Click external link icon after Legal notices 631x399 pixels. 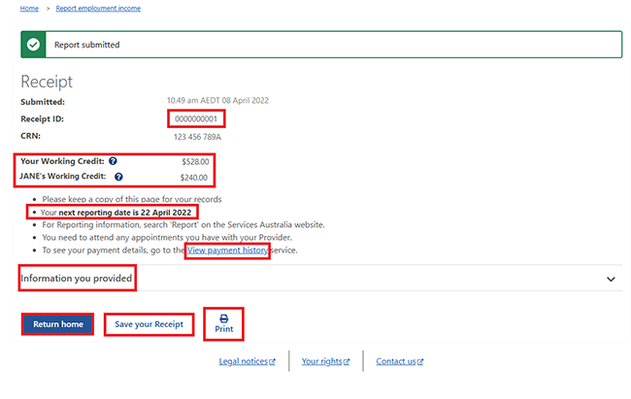[x=272, y=362]
